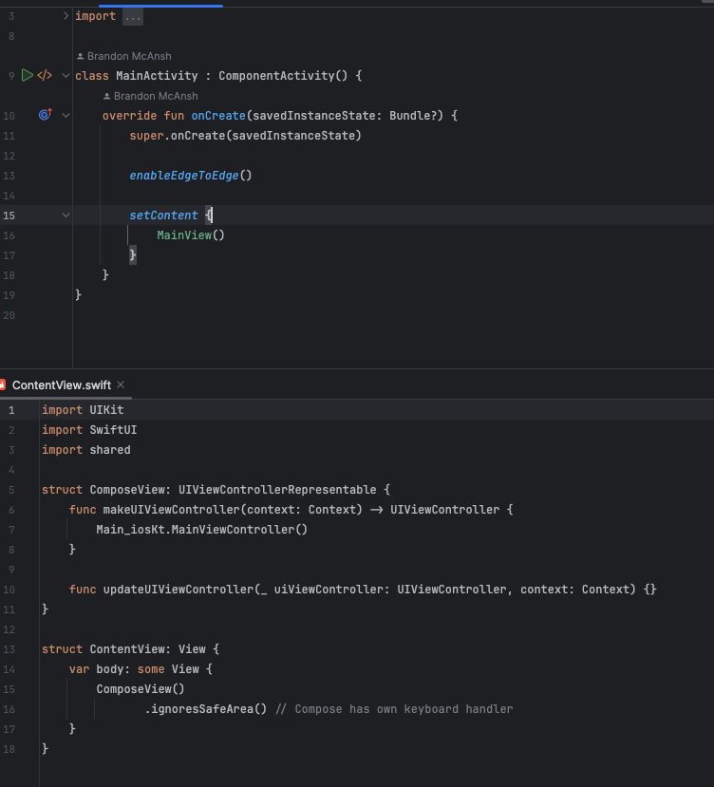Click 'var body: some View' line
This screenshot has height=787, width=714.
pos(134,669)
